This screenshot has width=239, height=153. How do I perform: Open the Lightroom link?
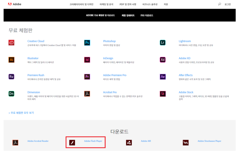[185, 41]
